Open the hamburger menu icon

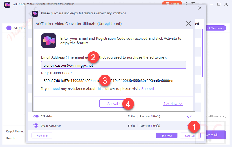[x=200, y=3]
